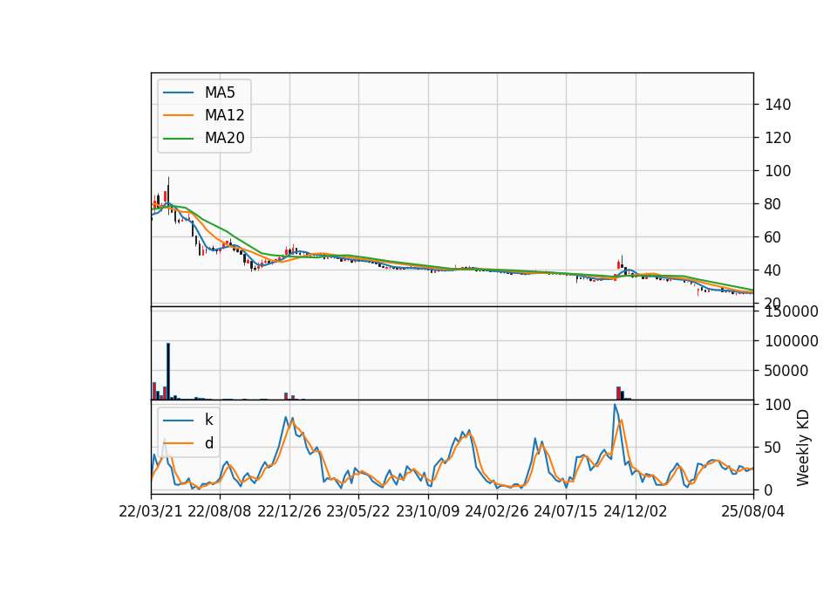
Task: Click the 24/02/26 date label
Action: pos(497,511)
